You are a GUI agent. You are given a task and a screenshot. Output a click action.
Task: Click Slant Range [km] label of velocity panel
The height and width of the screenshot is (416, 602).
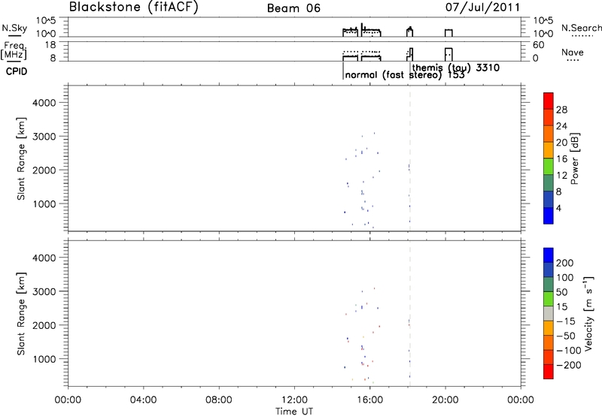pyautogui.click(x=21, y=314)
